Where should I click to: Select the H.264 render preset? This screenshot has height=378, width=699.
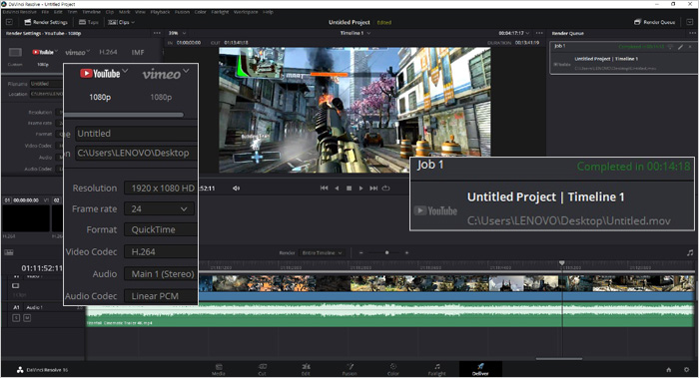(x=108, y=52)
